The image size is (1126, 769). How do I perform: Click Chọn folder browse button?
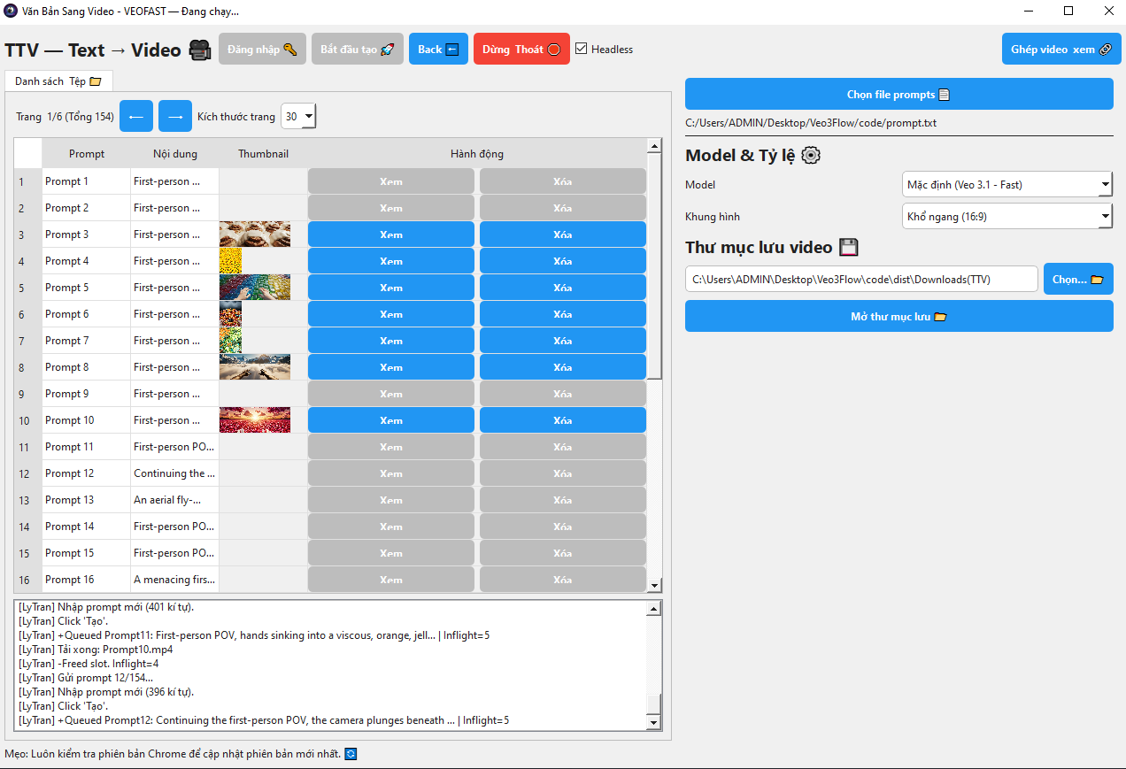pos(1077,279)
